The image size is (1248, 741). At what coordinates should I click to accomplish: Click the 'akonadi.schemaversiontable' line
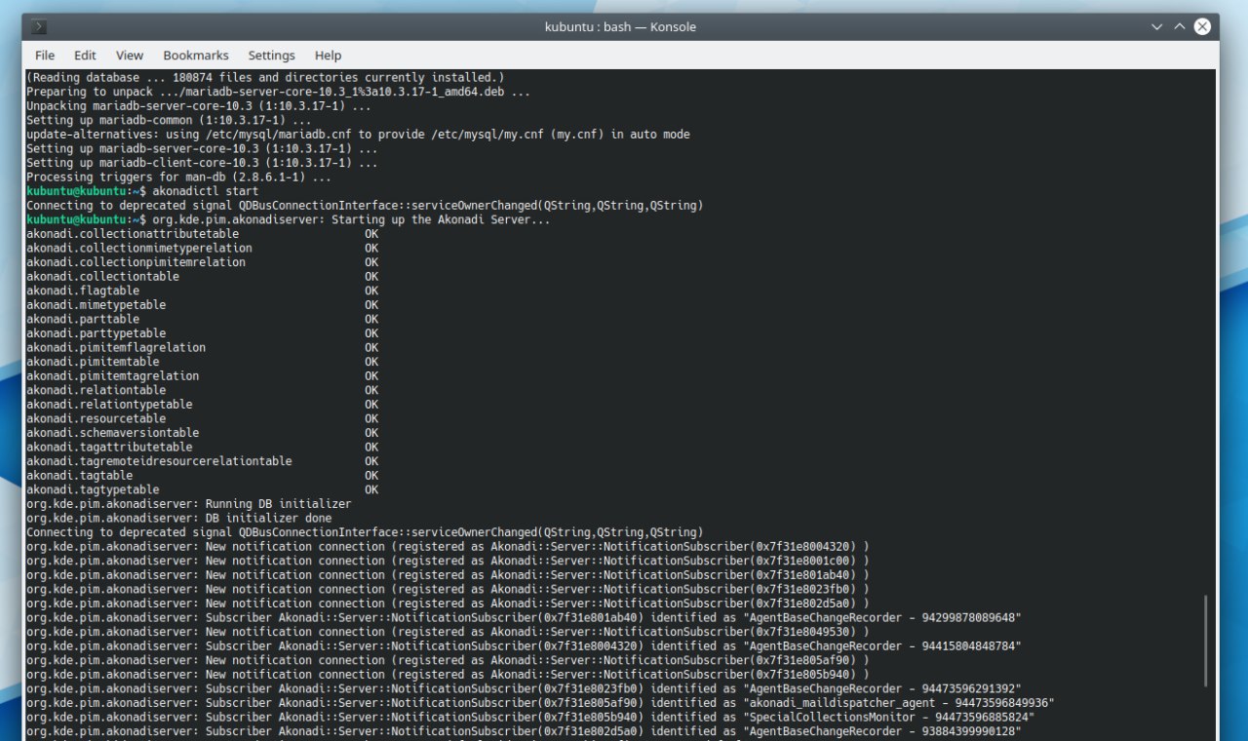202,433
